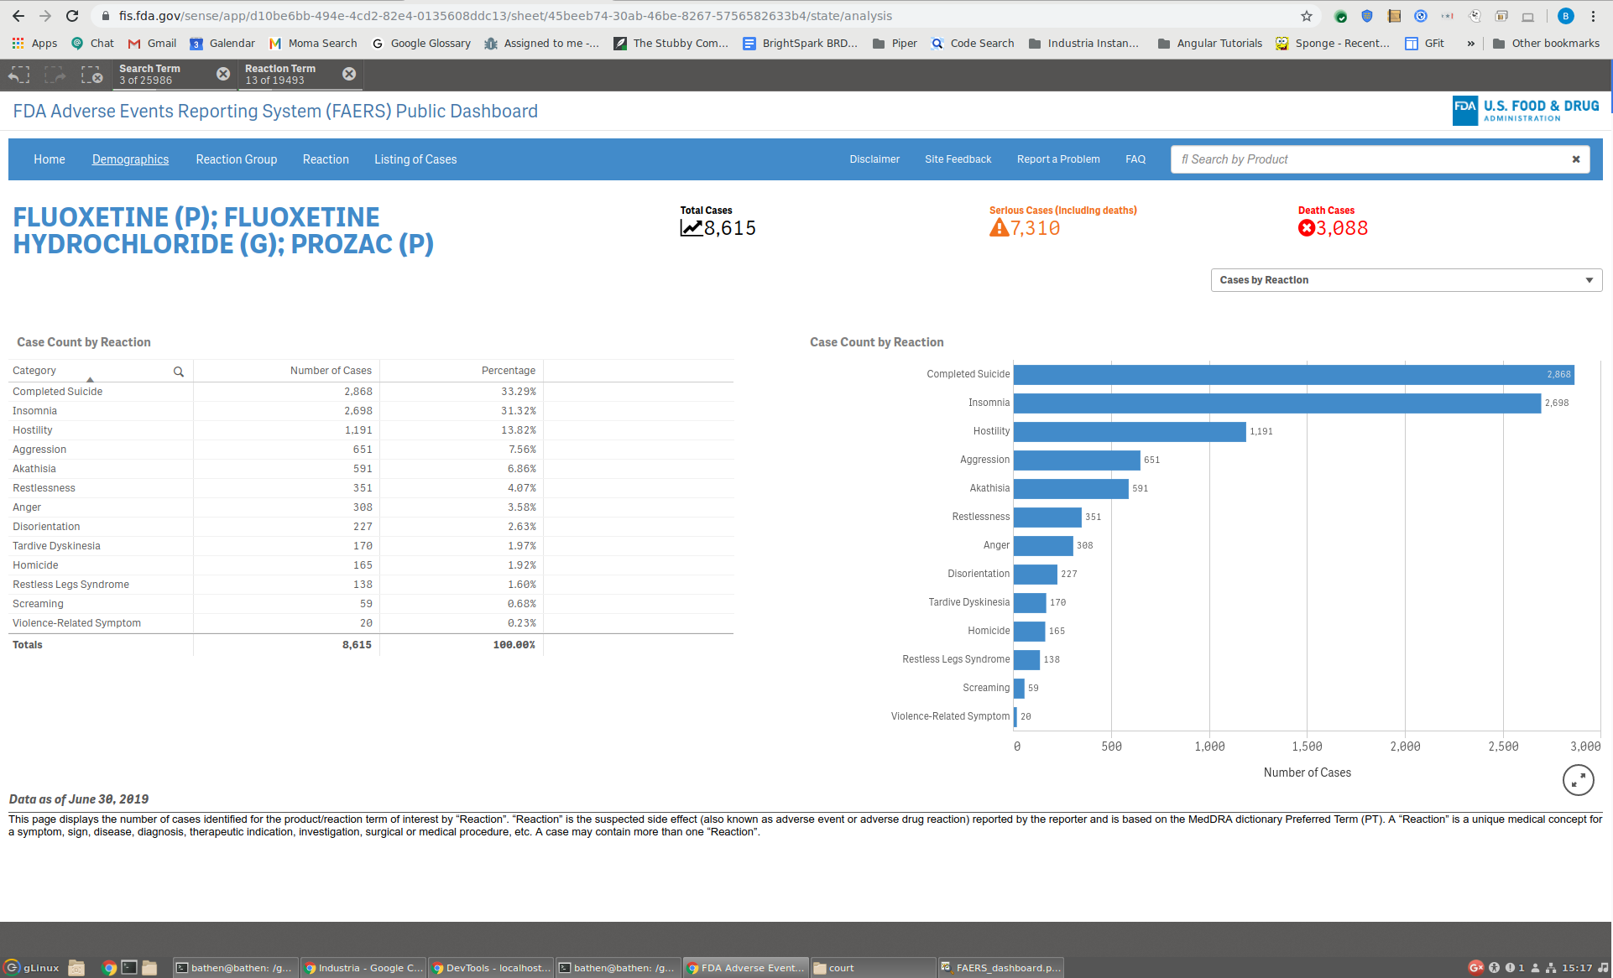Screen dimensions: 1613x978
Task: Click the Report a Problem link
Action: pos(1057,159)
